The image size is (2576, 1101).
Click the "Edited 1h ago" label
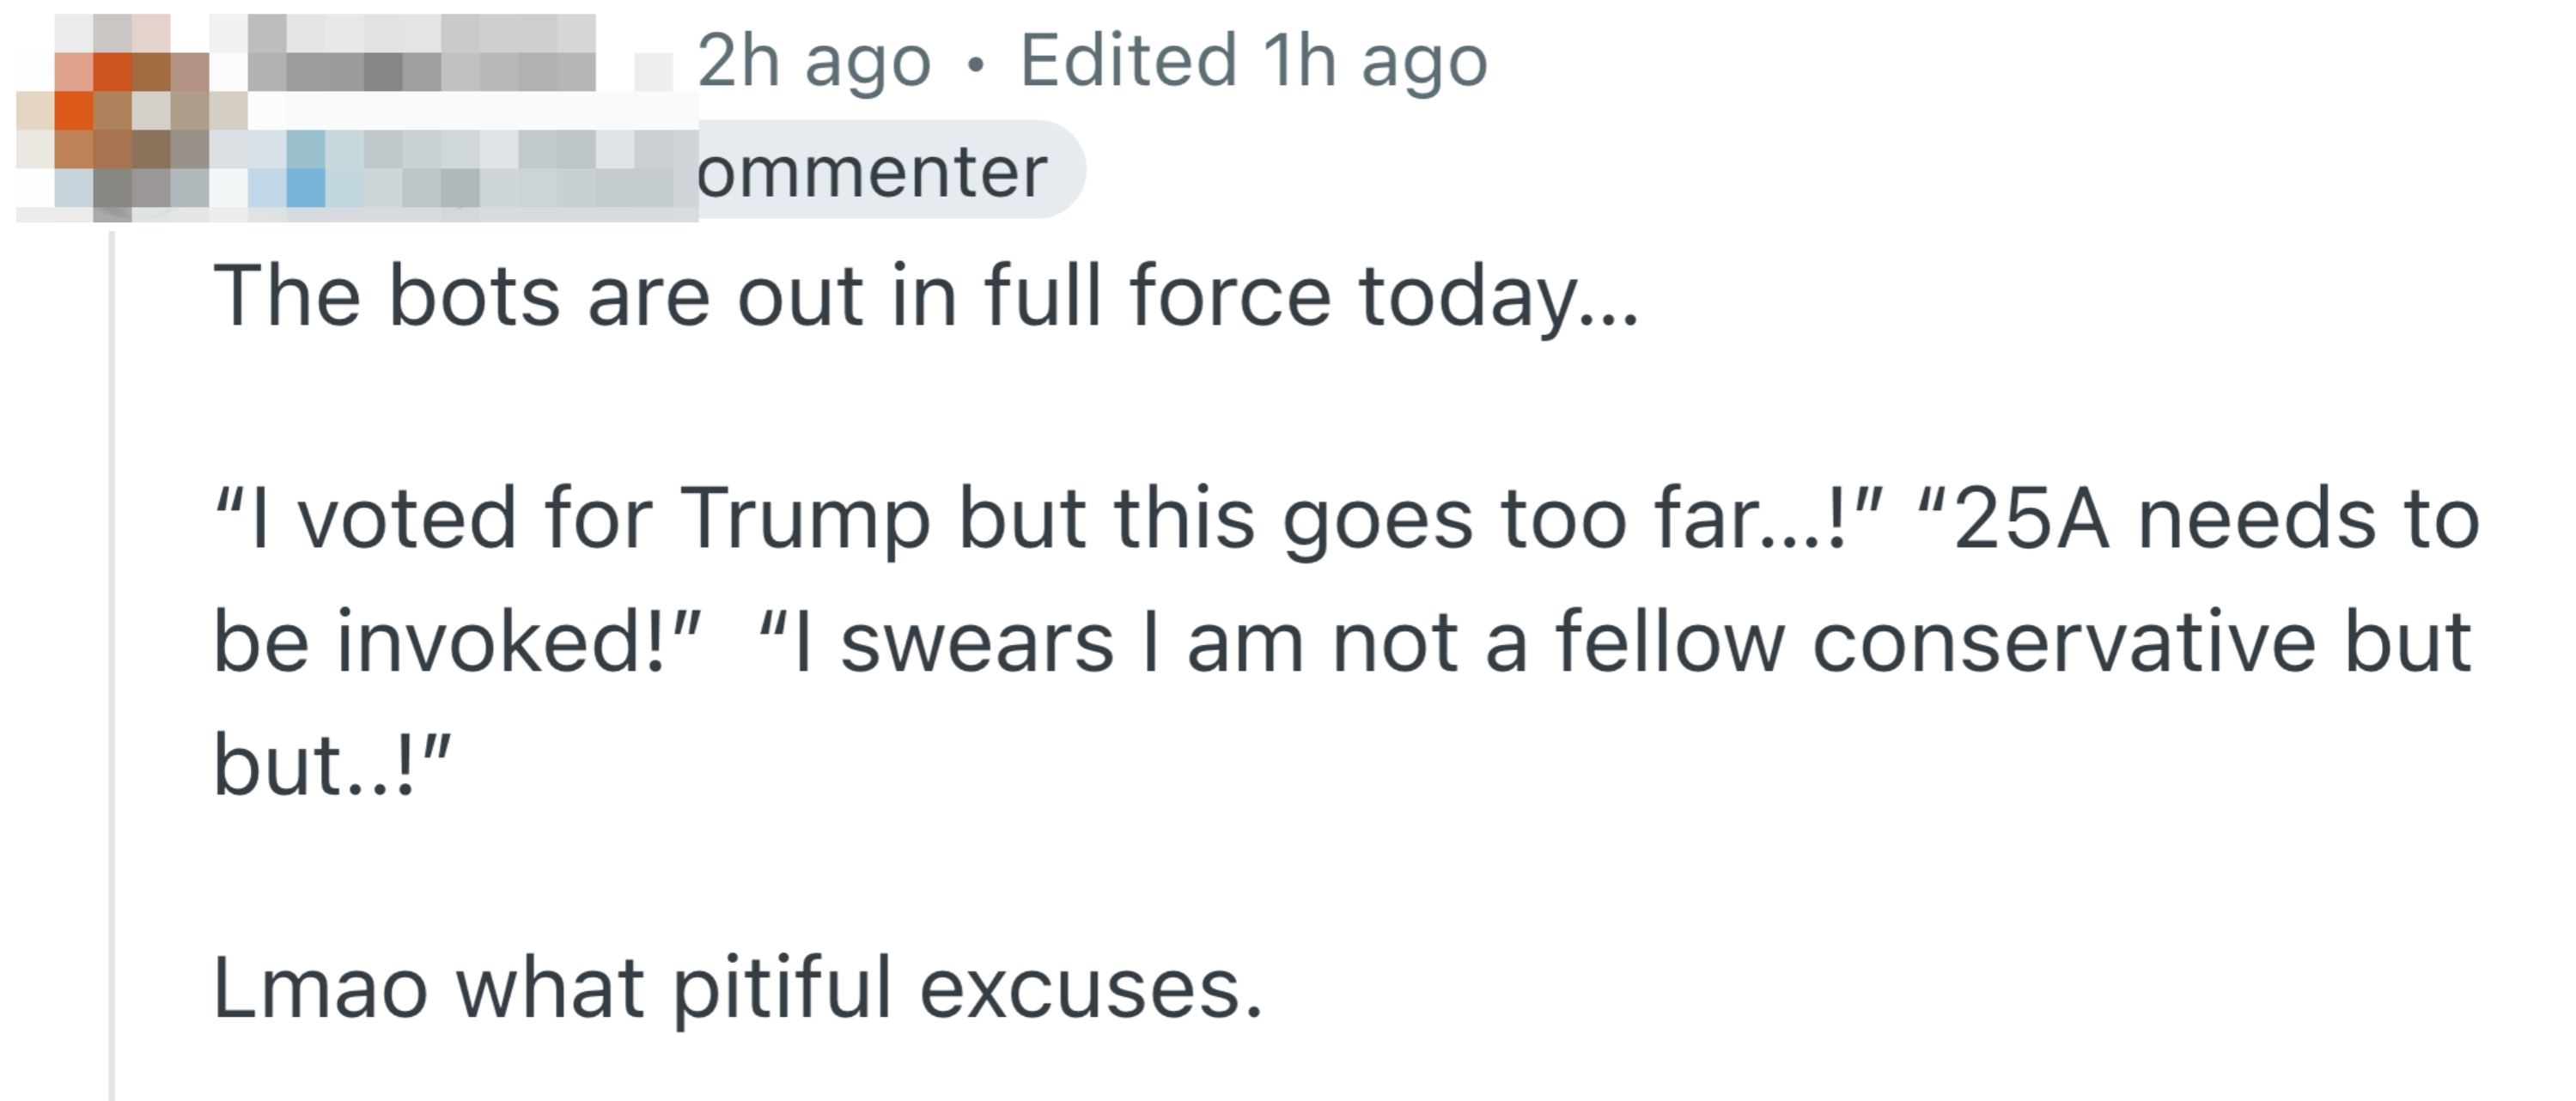[1253, 62]
